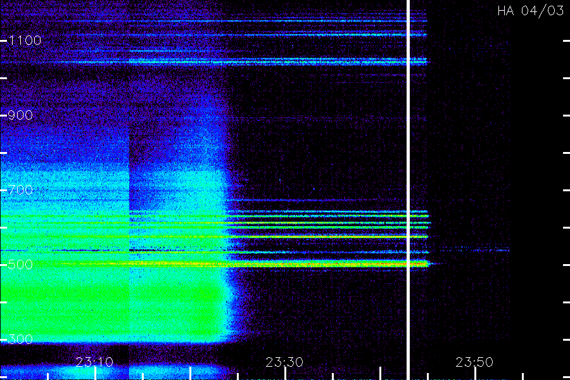
Task: Click the 500 frequency axis label
Action: point(20,264)
